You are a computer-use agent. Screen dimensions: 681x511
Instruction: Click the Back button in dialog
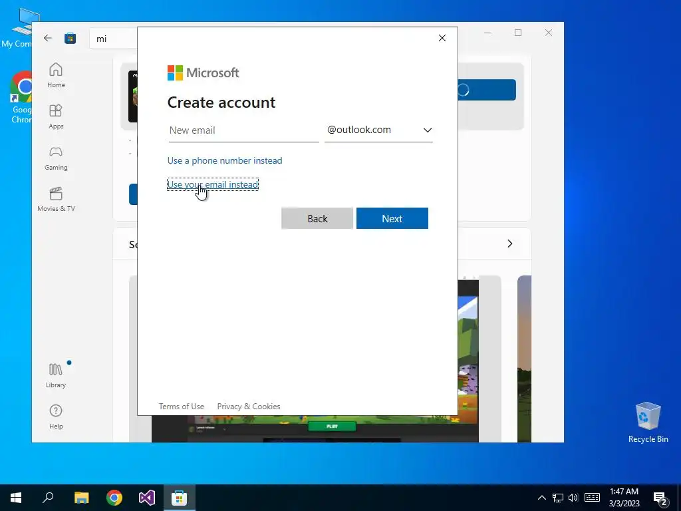point(317,218)
